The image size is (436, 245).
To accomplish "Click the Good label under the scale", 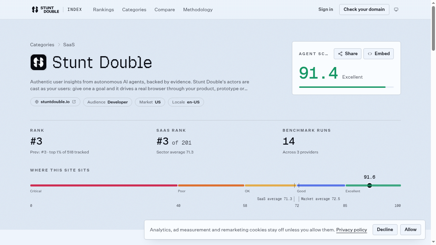I will (x=301, y=191).
